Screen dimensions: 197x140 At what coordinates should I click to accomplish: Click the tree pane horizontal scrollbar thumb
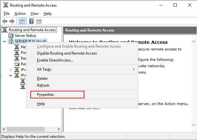(26, 129)
